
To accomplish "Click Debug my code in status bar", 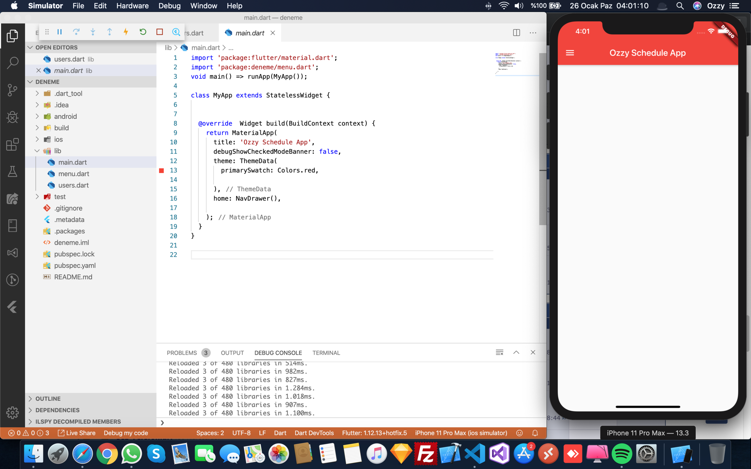I will tap(126, 433).
